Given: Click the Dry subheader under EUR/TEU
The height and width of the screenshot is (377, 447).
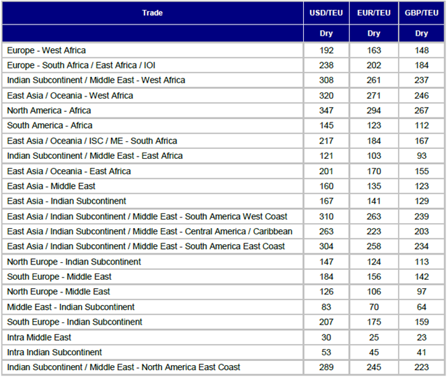Looking at the screenshot, I should pos(374,34).
